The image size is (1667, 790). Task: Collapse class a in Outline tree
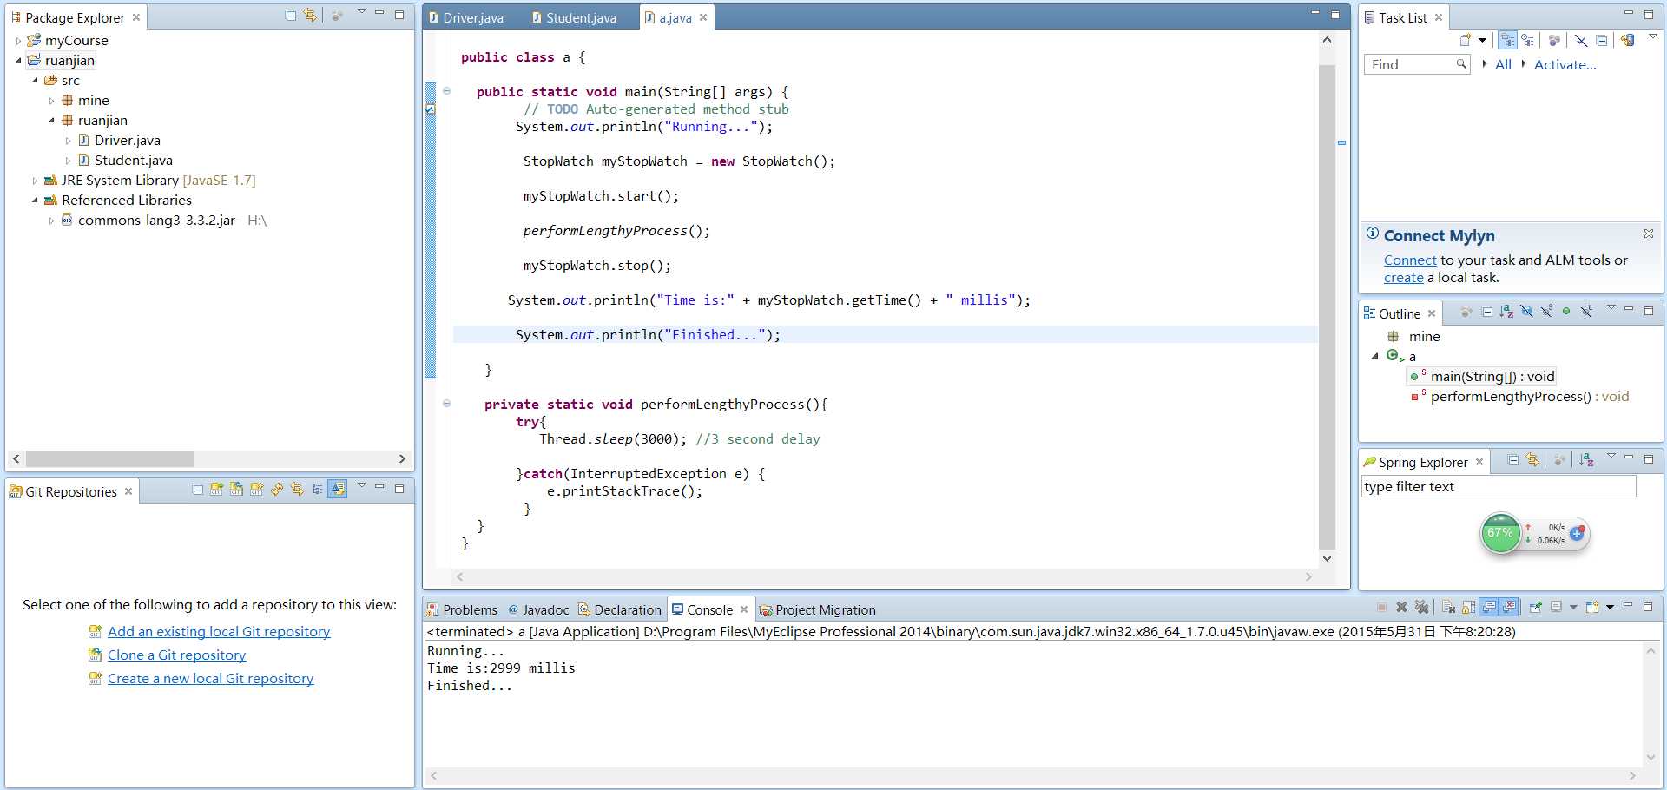click(1375, 356)
